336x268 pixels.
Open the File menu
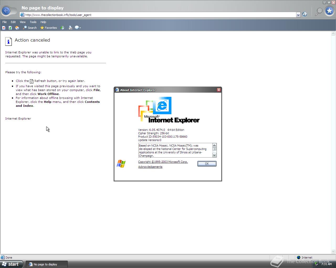[4, 22]
